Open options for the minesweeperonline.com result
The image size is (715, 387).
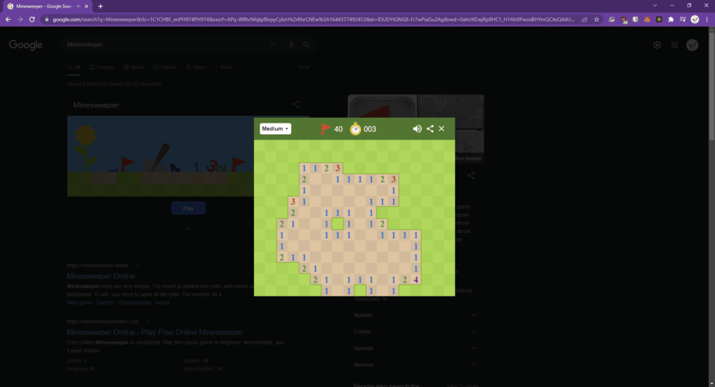148,321
